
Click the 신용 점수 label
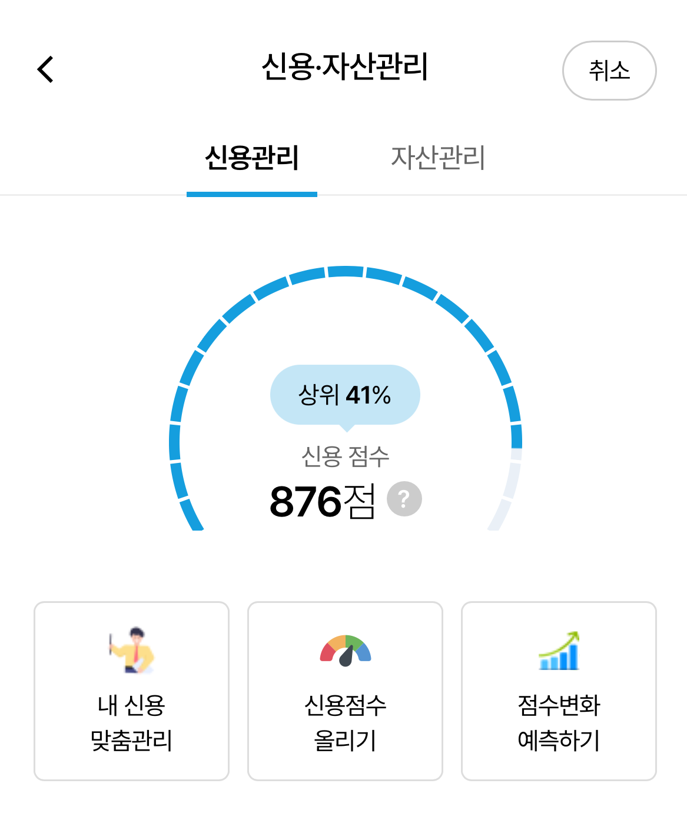tap(345, 456)
